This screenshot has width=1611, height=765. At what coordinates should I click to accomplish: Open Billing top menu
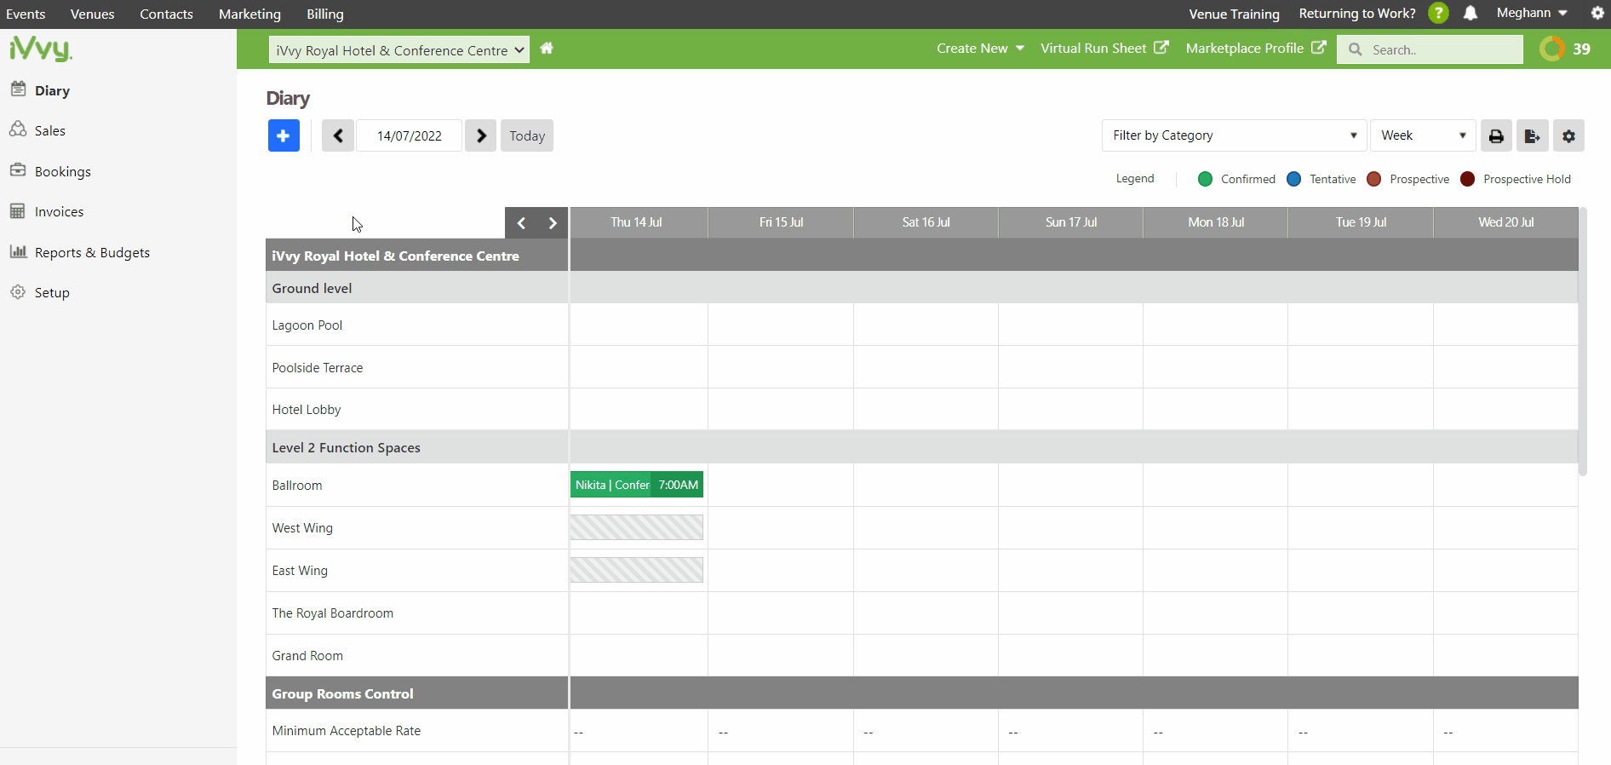tap(325, 14)
